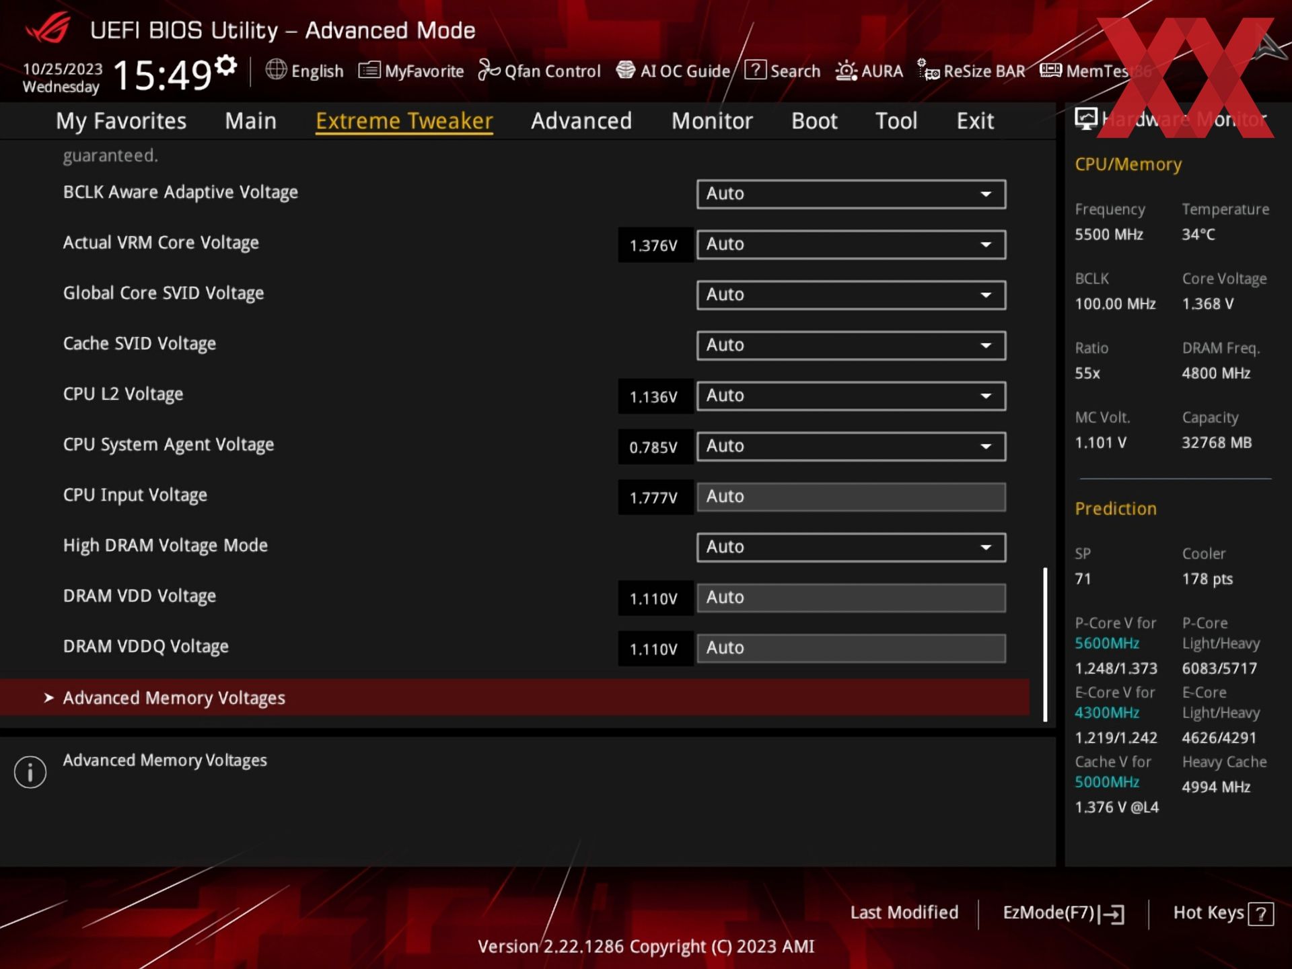Open High DRAM Voltage Mode dropdown
1292x969 pixels.
(x=851, y=547)
